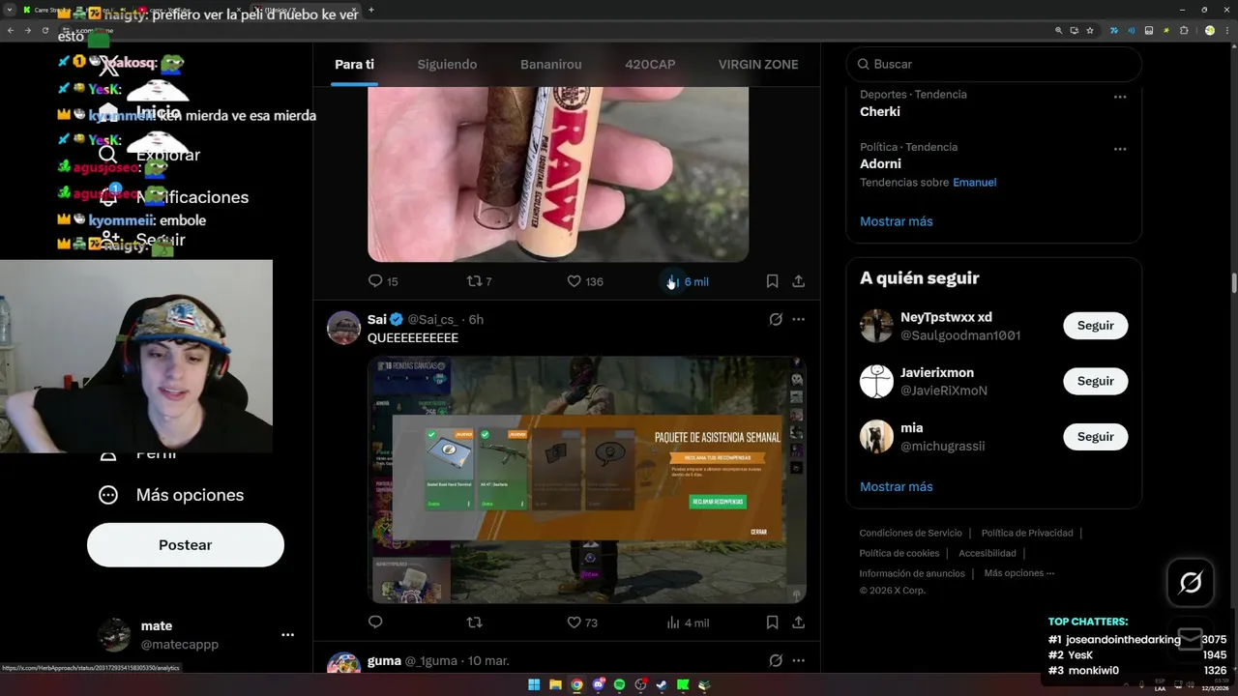The height and width of the screenshot is (696, 1238).
Task: Open the Bananirou tab
Action: [x=551, y=64]
